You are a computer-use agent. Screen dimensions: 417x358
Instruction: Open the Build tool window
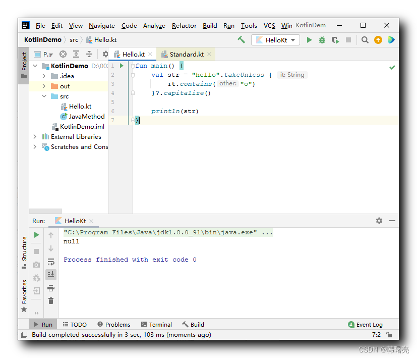(x=193, y=325)
